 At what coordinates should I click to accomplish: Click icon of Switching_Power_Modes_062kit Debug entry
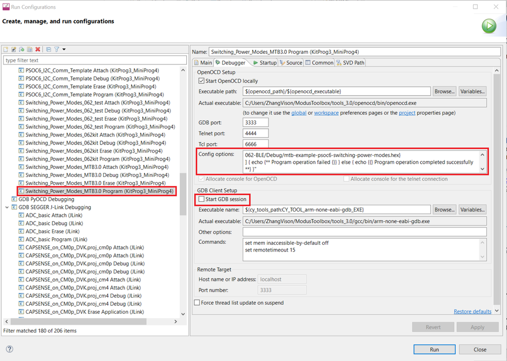[21, 142]
